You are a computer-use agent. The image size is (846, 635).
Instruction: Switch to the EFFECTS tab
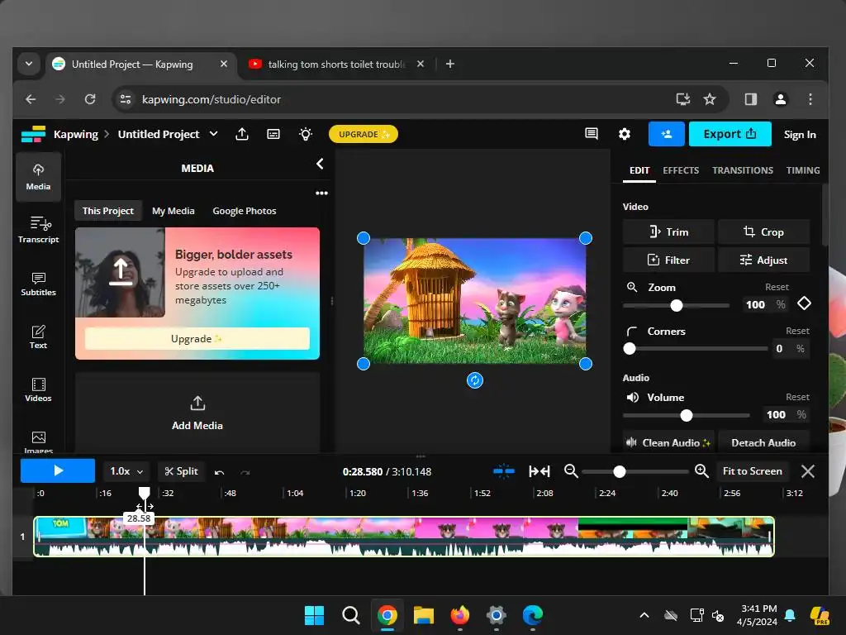click(x=681, y=170)
